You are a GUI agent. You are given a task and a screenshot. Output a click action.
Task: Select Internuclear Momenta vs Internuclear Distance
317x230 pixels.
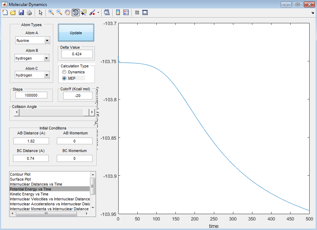pyautogui.click(x=49, y=209)
